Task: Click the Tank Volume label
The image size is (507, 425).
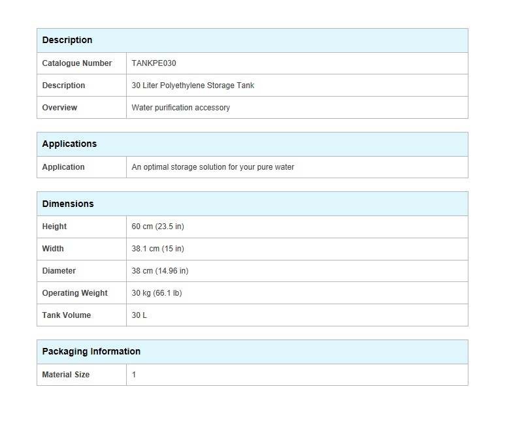Action: pos(67,315)
